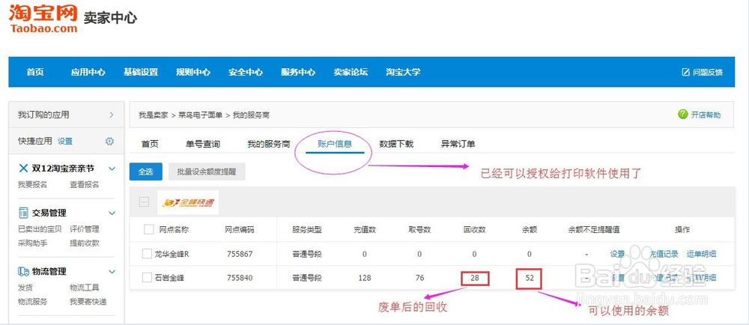Go to 首页 in blue navigation bar

point(35,73)
